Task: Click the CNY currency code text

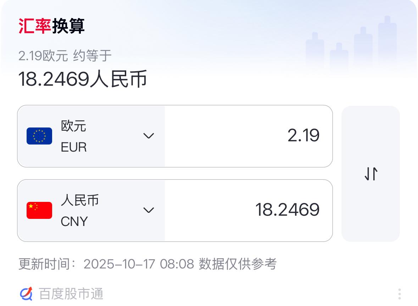Action: 74,221
